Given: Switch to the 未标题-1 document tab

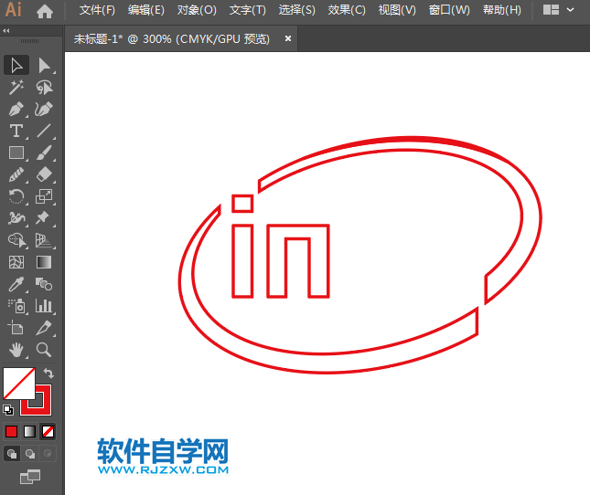Looking at the screenshot, I should tap(172, 38).
